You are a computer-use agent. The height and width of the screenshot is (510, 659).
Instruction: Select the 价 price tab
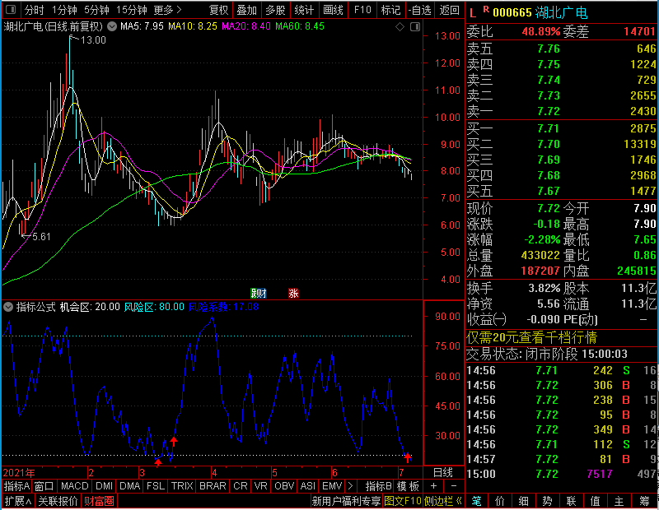tap(500, 501)
